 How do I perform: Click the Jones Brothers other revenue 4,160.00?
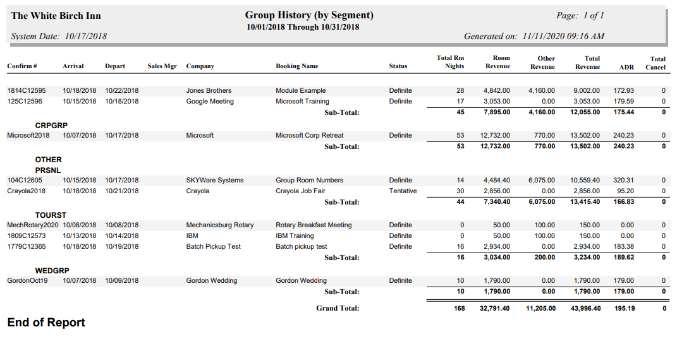542,90
